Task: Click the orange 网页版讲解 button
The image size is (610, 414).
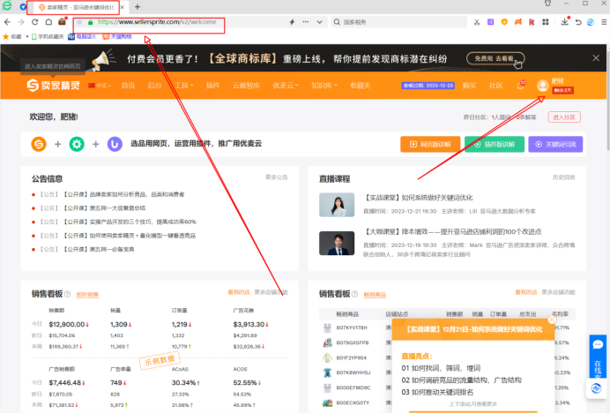Action: point(430,144)
